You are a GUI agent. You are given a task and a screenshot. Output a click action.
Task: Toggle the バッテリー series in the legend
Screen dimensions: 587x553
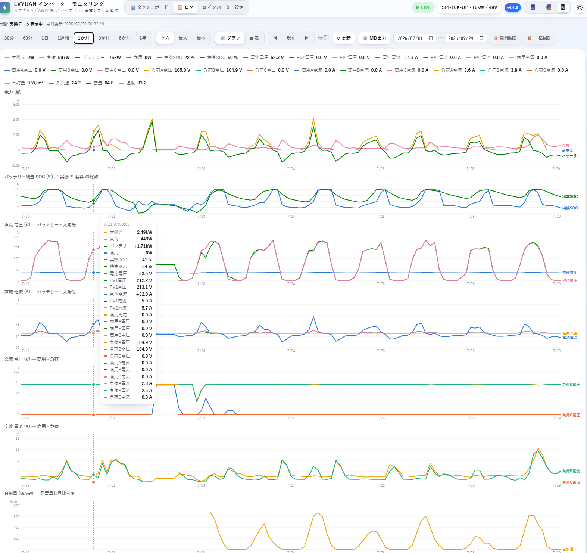click(98, 58)
